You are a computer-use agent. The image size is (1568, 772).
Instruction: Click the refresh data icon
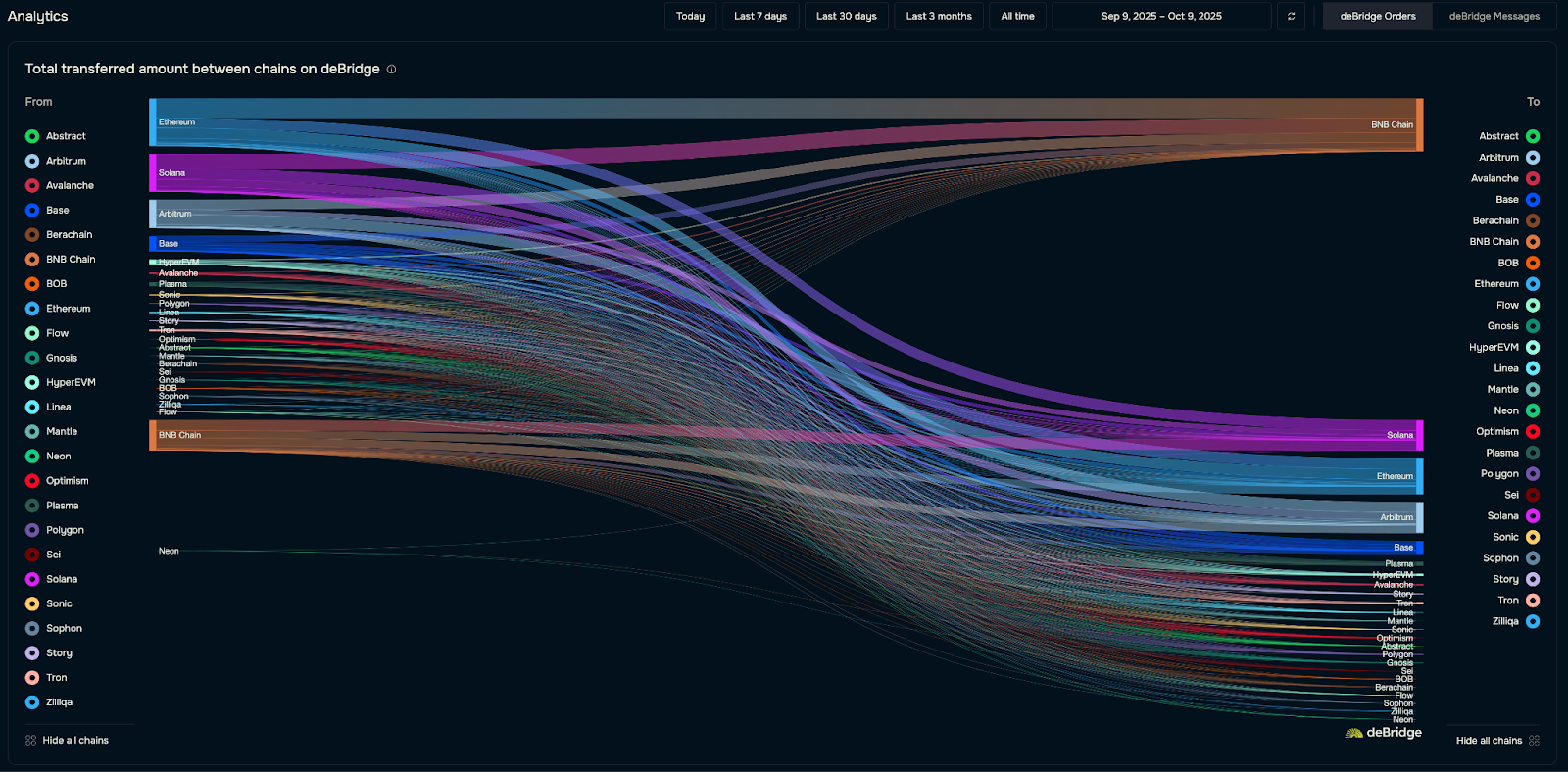(1291, 17)
